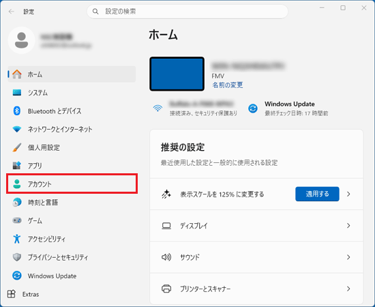Click the printer icon beside プリンターとスキャナー
Viewport: 375px width, 307px height.
click(x=166, y=289)
